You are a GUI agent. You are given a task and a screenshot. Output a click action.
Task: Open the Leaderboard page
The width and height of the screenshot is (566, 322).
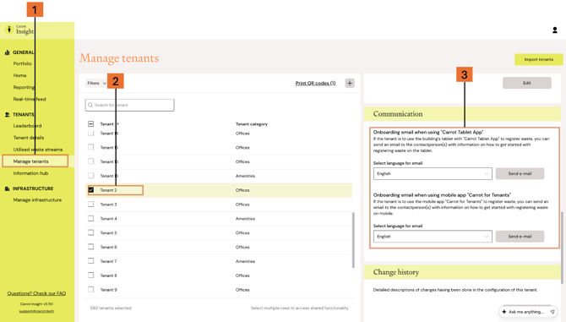pyautogui.click(x=27, y=126)
